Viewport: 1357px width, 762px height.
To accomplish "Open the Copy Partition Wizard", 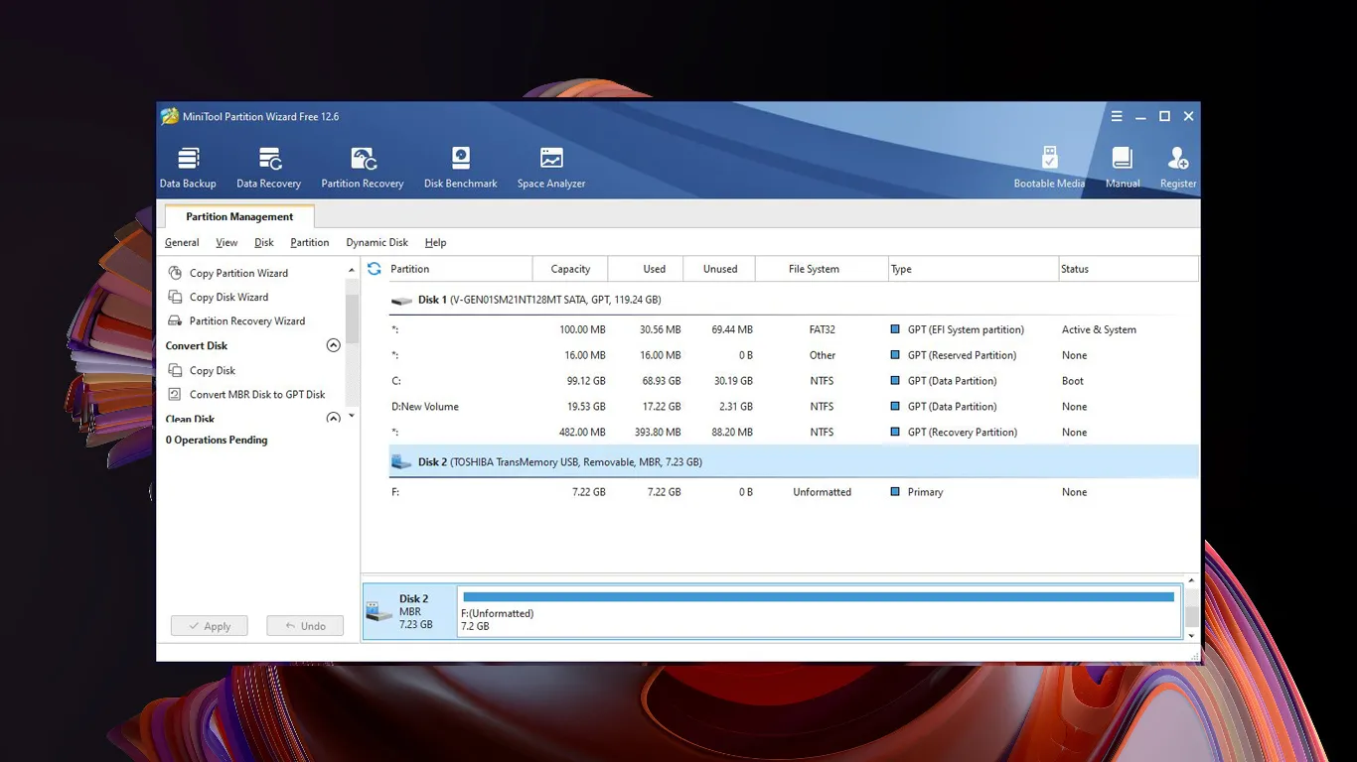I will [x=236, y=272].
